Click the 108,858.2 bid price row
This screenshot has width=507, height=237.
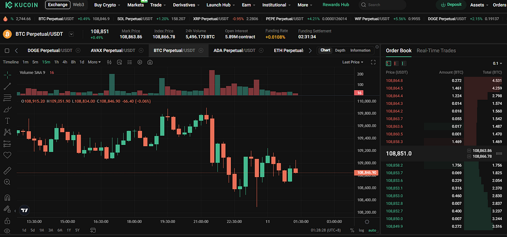click(444, 165)
